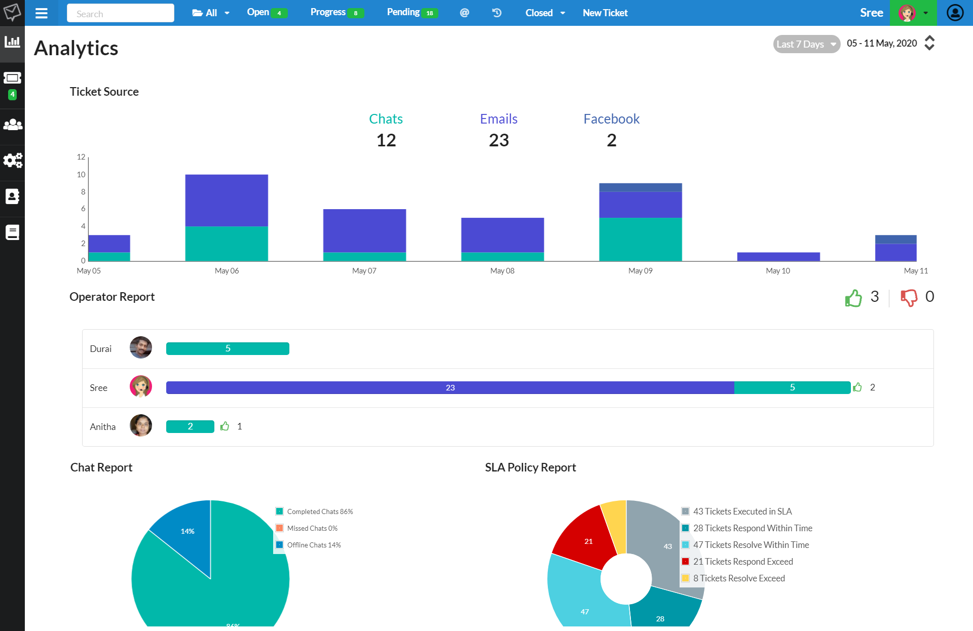Click the user account circle icon
The height and width of the screenshot is (631, 973).
955,13
